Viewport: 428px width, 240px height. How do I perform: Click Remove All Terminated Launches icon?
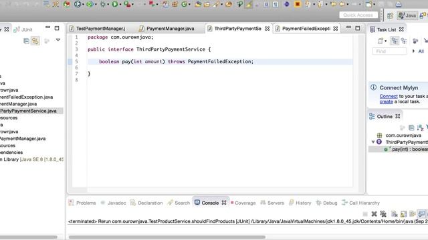pyautogui.click(x=383, y=214)
